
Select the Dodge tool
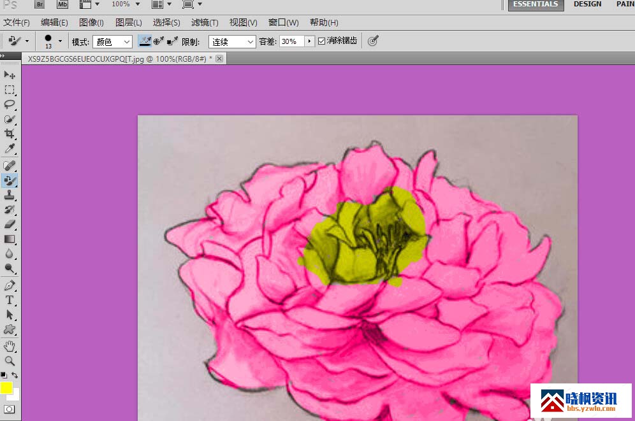coord(10,268)
